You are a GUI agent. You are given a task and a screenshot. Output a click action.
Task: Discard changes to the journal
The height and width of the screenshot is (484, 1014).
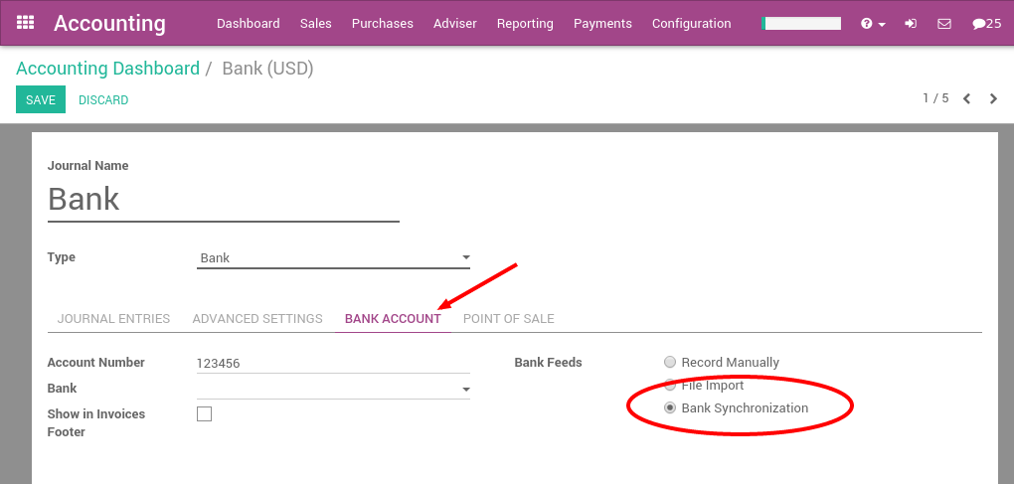pyautogui.click(x=103, y=100)
